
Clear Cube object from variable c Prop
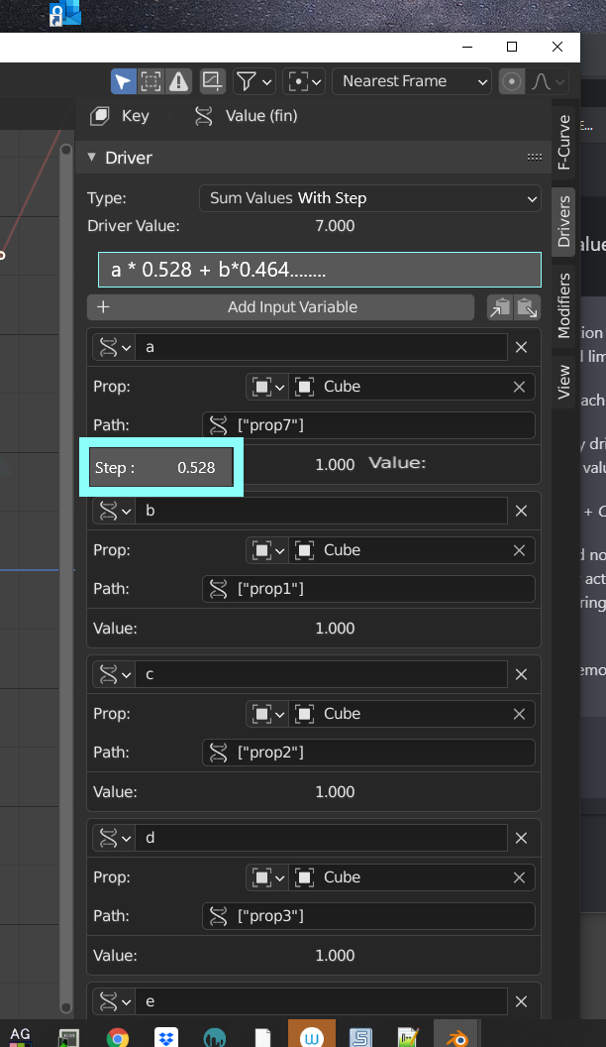(519, 714)
